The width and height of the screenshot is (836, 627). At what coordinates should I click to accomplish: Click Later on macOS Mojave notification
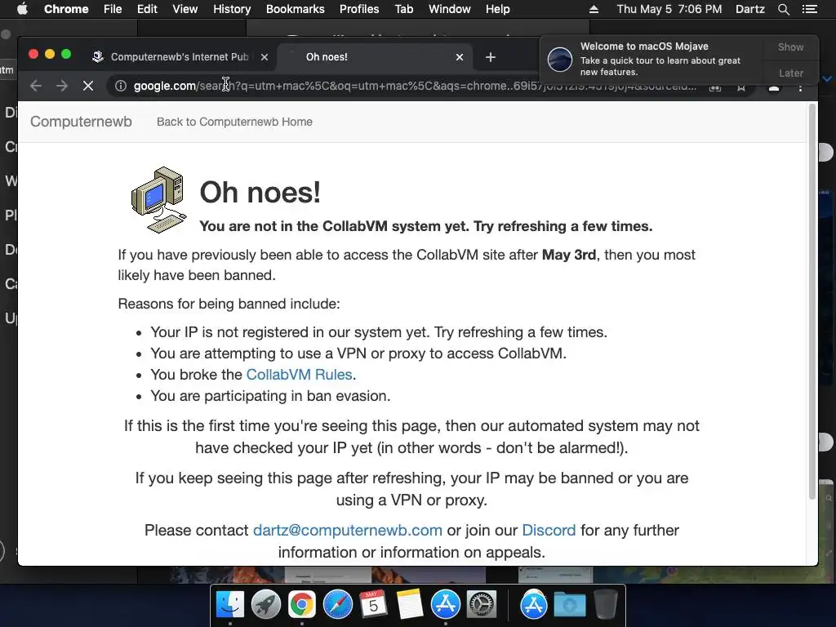pyautogui.click(x=790, y=73)
